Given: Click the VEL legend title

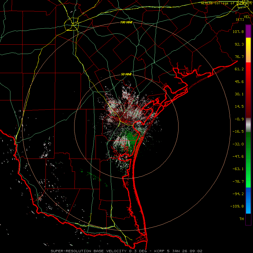Looking at the screenshot, I should (247, 17).
